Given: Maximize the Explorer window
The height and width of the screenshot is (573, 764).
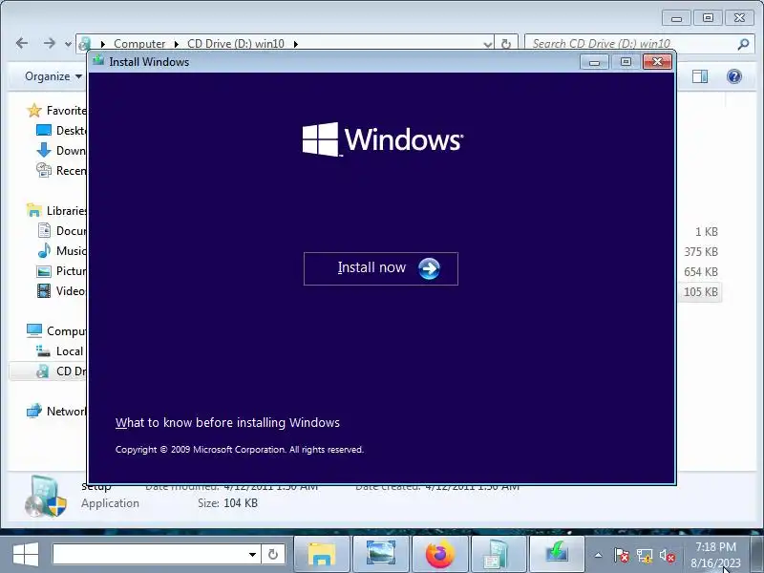Looking at the screenshot, I should point(708,18).
